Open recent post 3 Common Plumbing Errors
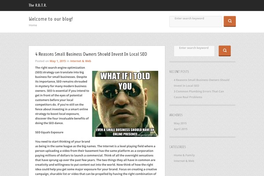264x176 pixels. pos(199,94)
